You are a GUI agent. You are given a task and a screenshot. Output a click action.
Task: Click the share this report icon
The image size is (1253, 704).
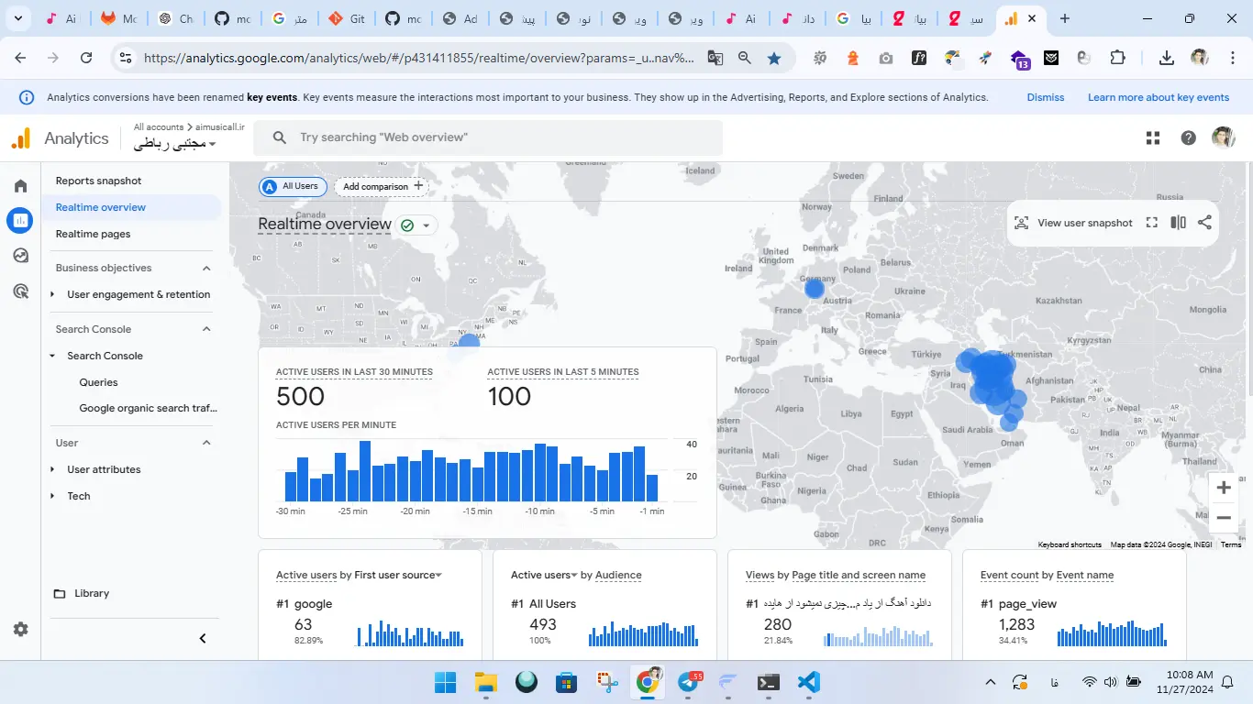click(x=1204, y=223)
